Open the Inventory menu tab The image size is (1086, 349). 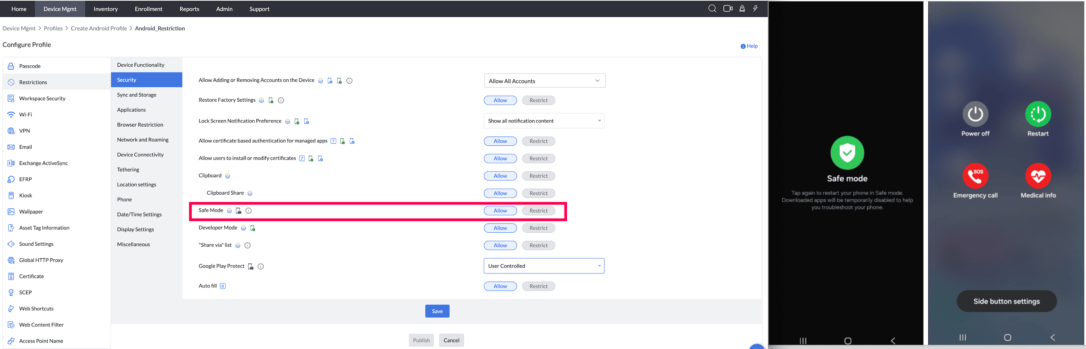pyautogui.click(x=105, y=9)
